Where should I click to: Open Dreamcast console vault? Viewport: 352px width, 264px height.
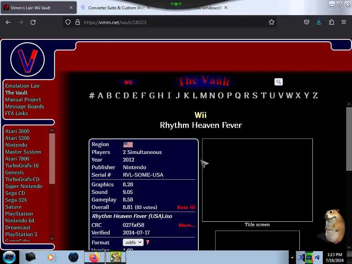(x=18, y=228)
